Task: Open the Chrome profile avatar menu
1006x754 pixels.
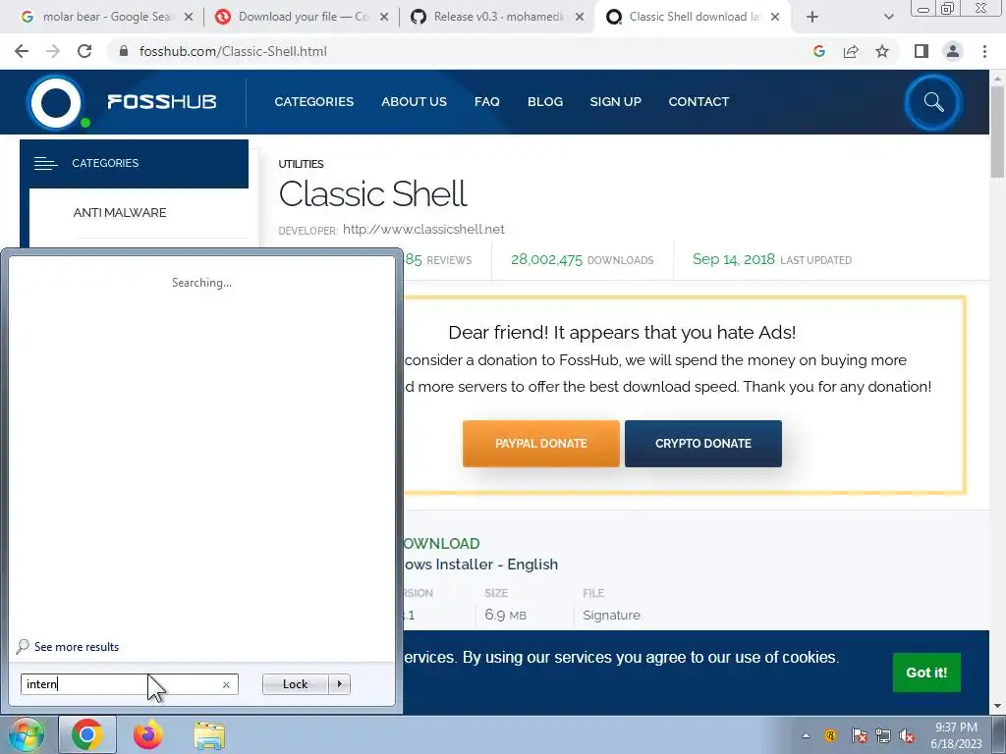Action: [x=953, y=51]
